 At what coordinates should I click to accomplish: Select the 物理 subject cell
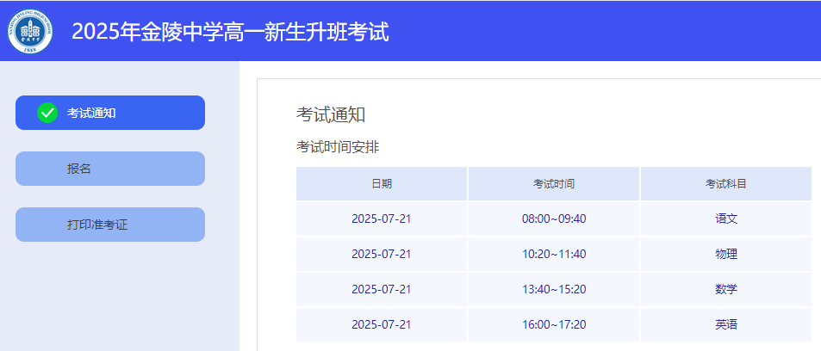click(726, 254)
